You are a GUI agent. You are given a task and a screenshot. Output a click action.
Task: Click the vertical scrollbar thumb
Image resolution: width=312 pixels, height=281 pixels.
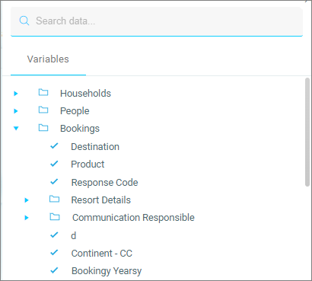click(x=307, y=132)
